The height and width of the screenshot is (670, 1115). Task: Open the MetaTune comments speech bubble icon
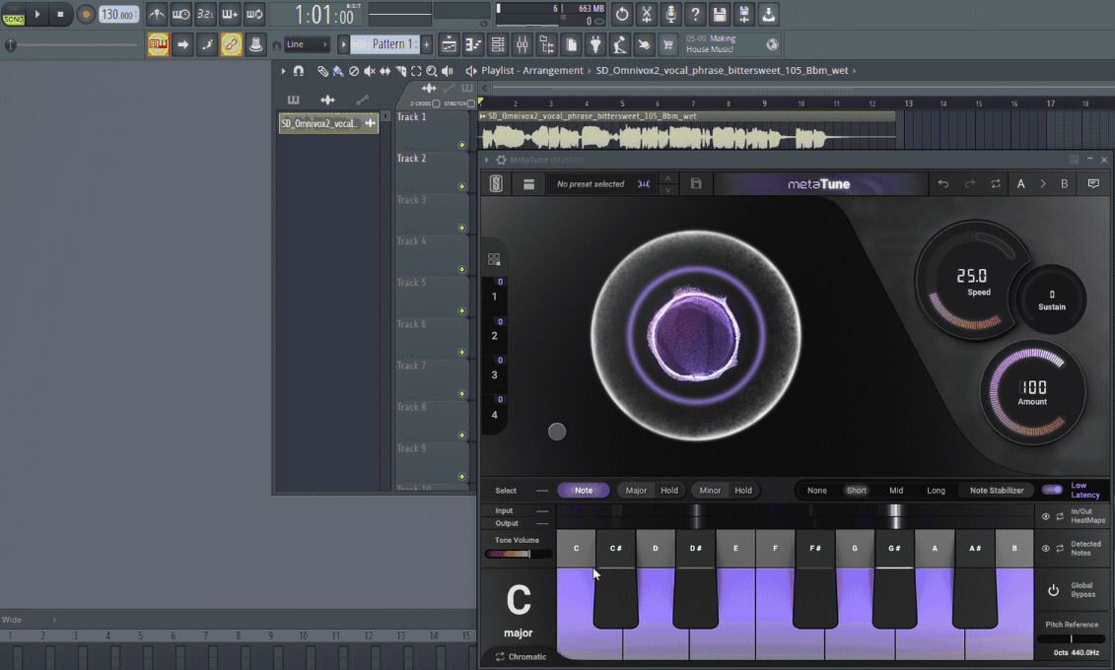tap(1093, 184)
